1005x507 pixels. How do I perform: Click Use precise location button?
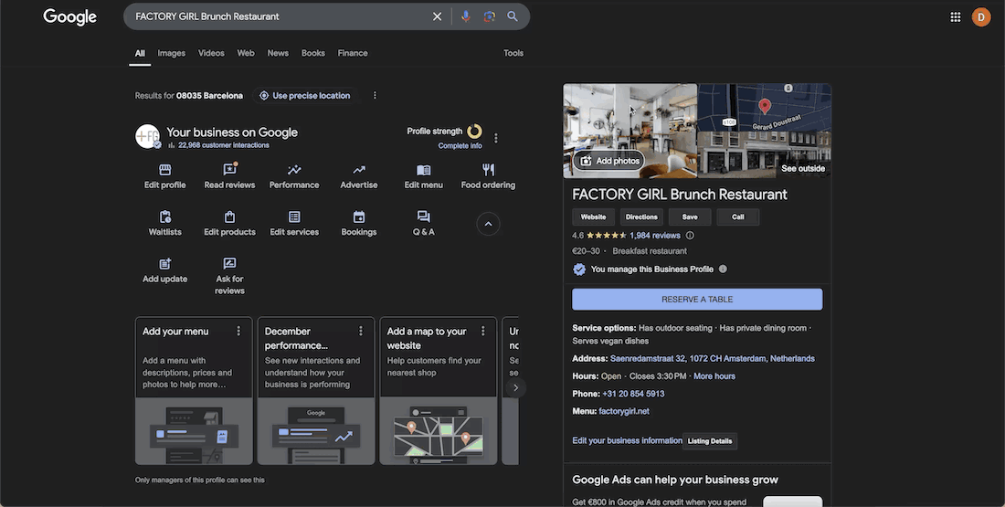point(304,96)
